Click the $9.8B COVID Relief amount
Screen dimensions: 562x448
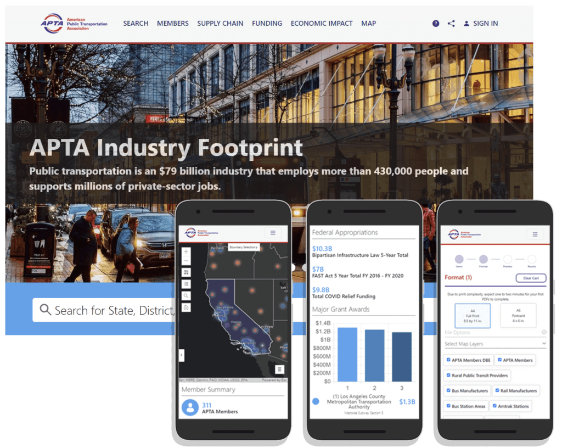[321, 289]
